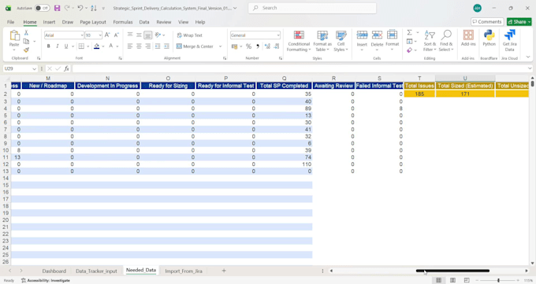
Task: Collapse the ribbon with chevron
Action: (x=528, y=57)
